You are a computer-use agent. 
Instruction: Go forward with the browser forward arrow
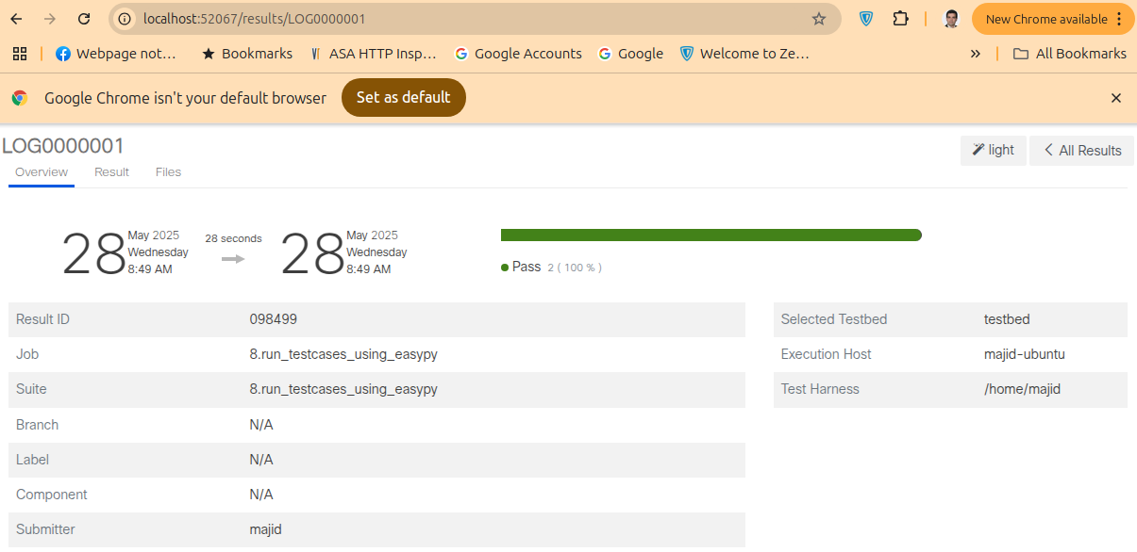50,19
